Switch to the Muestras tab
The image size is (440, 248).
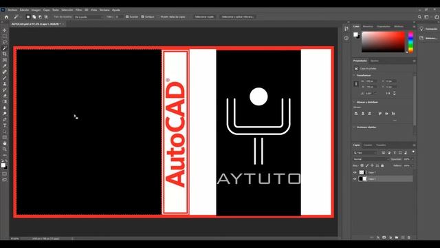click(368, 26)
